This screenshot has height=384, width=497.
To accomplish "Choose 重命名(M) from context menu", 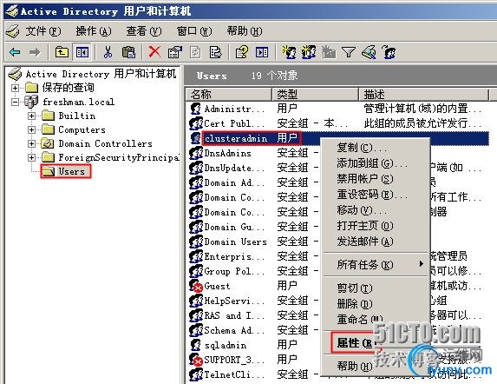I will tap(376, 319).
